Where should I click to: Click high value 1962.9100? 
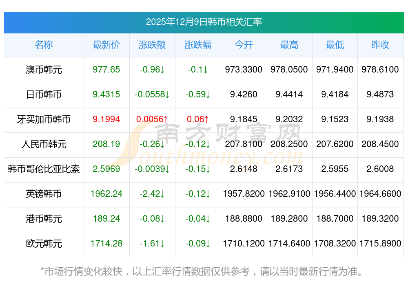pos(289,194)
